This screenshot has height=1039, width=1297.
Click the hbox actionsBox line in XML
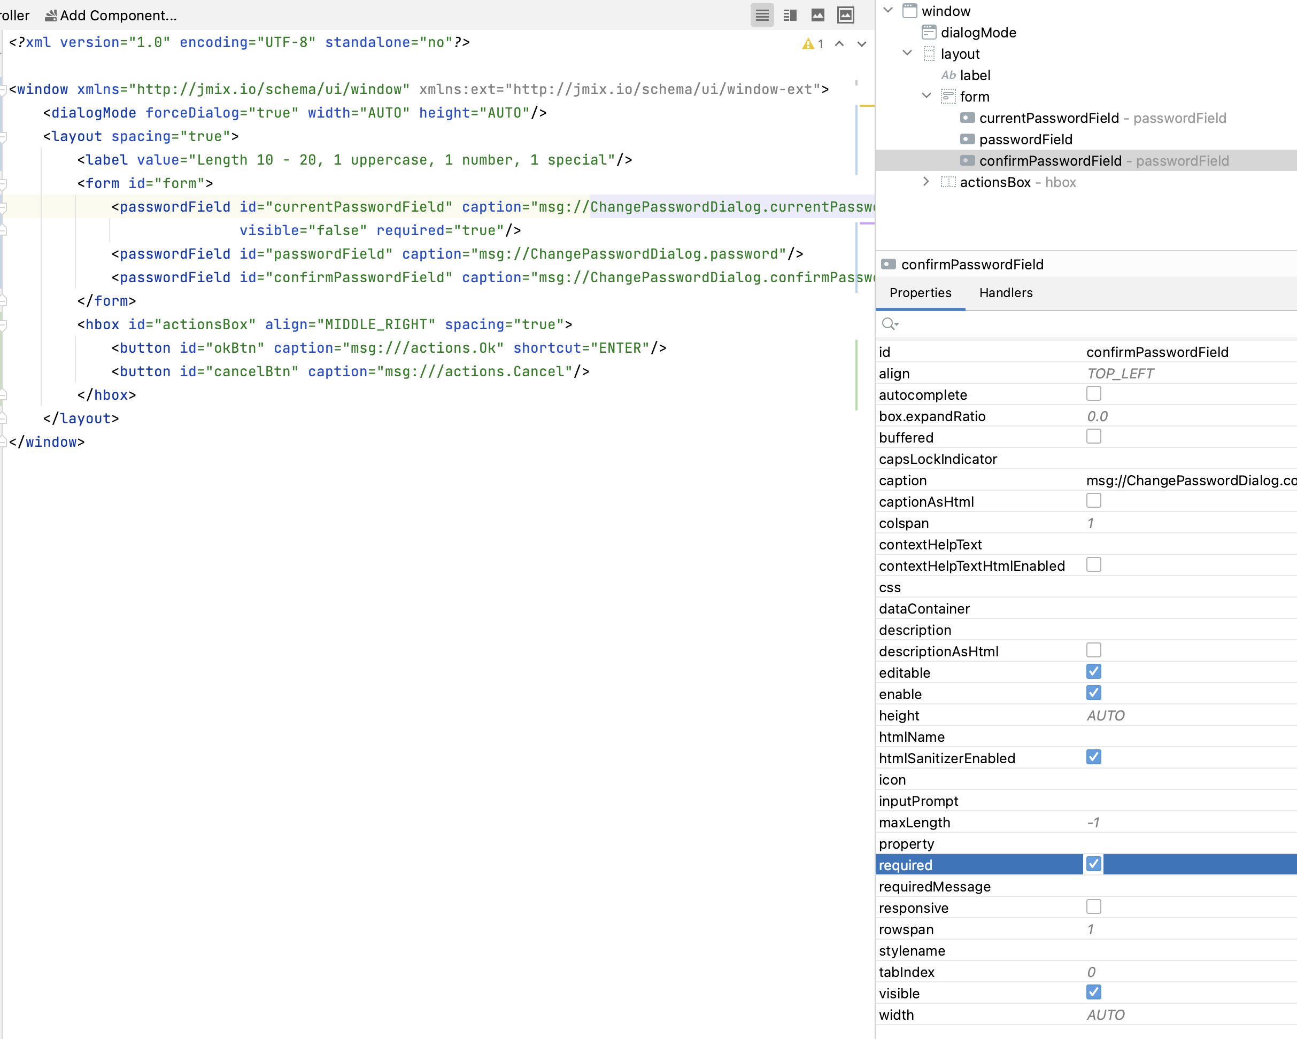(324, 325)
